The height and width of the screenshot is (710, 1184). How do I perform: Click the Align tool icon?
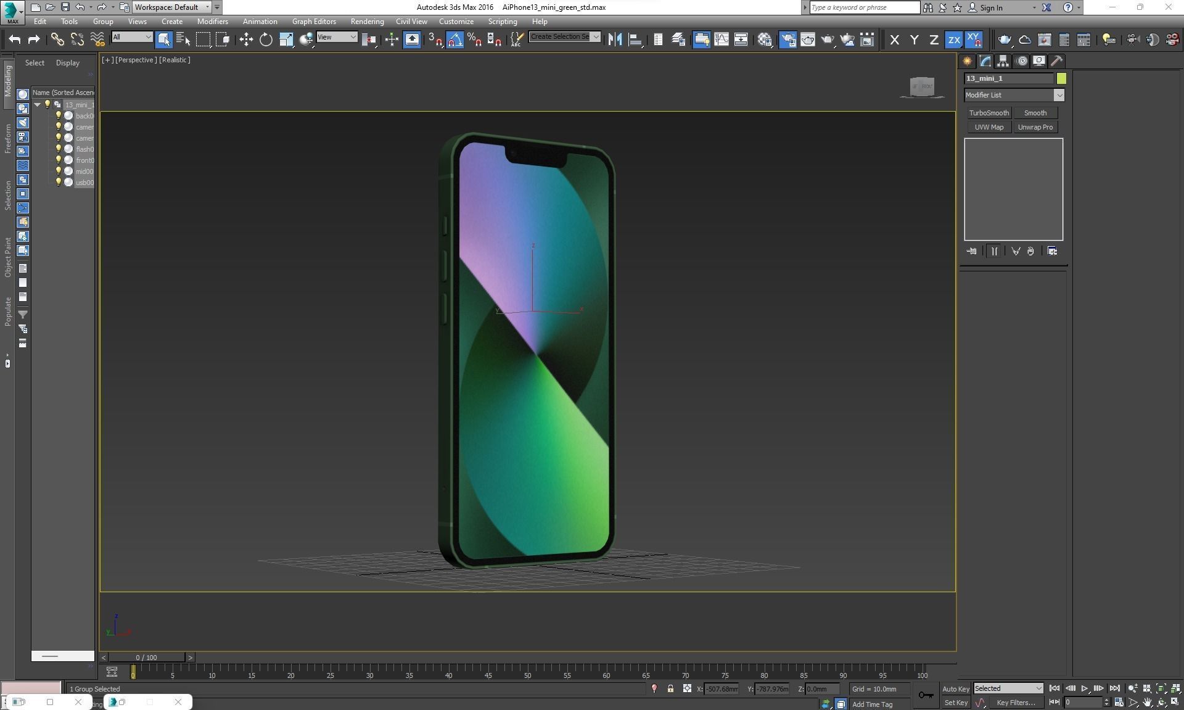coord(635,39)
